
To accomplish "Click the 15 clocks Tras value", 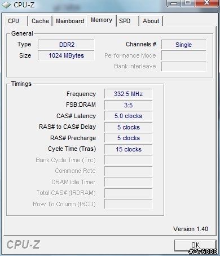I will [128, 149].
